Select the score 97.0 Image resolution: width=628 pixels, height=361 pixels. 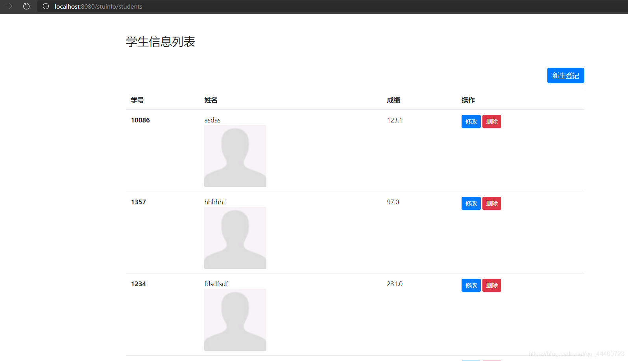(393, 202)
